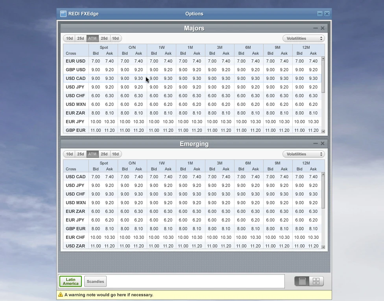
Task: Select right 10d delta in Majors
Action: click(x=115, y=39)
